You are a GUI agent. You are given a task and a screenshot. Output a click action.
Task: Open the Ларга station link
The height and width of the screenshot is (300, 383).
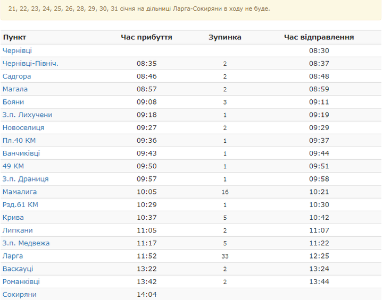pos(13,256)
